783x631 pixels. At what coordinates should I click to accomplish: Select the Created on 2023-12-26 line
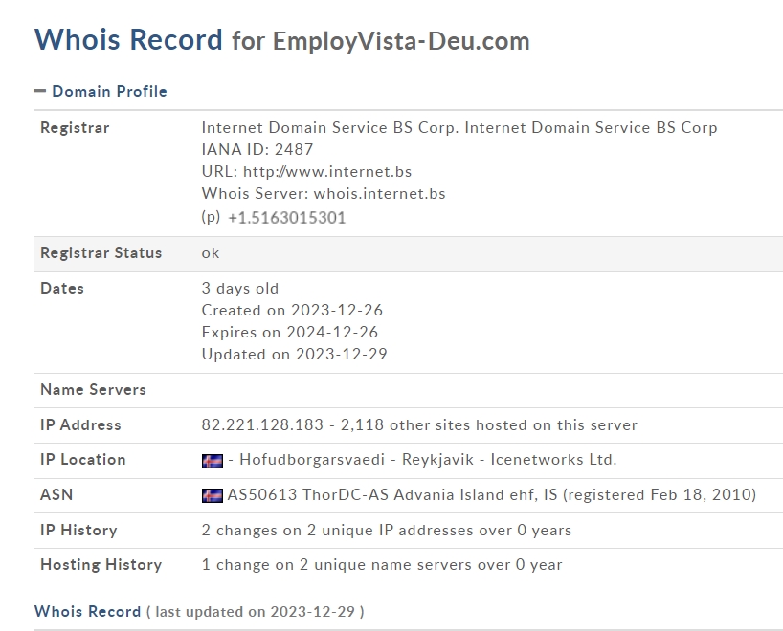click(x=292, y=310)
